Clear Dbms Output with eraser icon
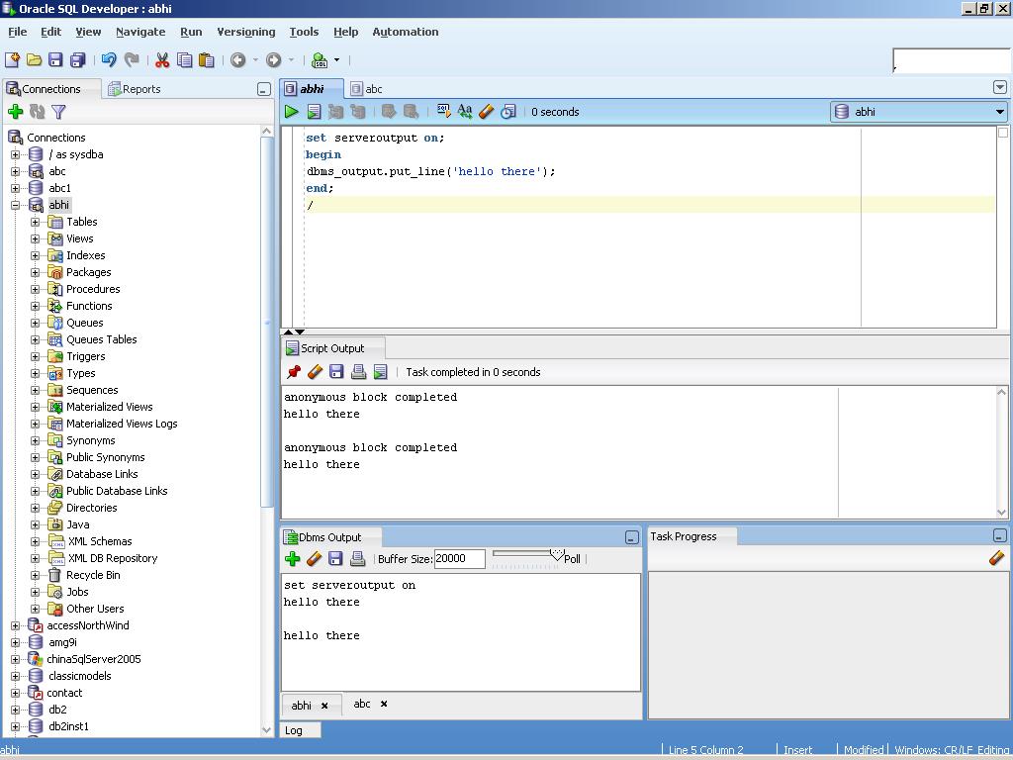This screenshot has height=760, width=1013. [x=315, y=559]
